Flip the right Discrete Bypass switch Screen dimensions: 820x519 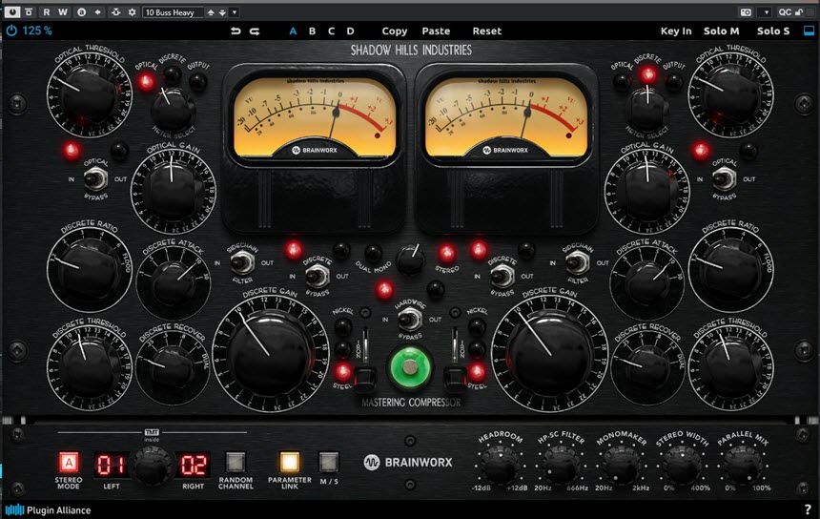[502, 276]
